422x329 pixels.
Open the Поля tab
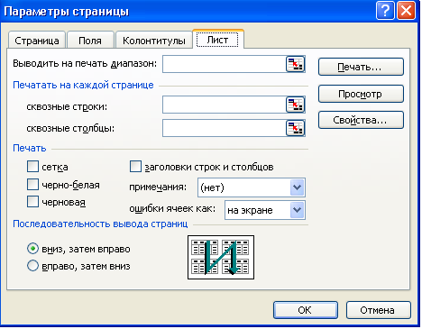(x=90, y=41)
